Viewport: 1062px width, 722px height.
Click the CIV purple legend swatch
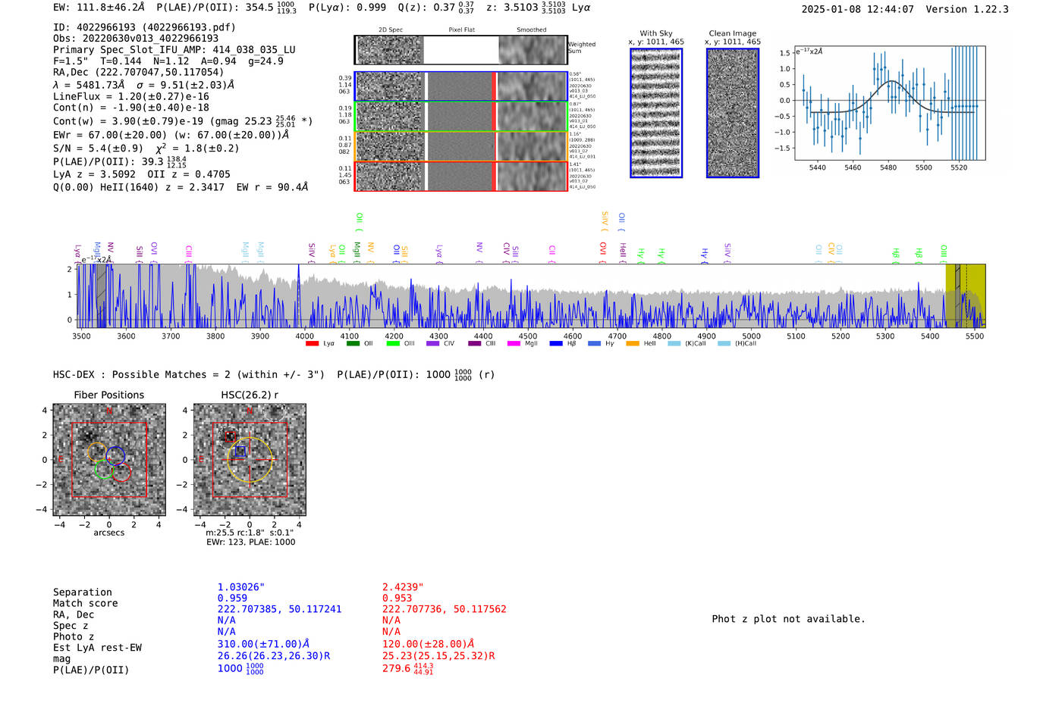click(433, 344)
